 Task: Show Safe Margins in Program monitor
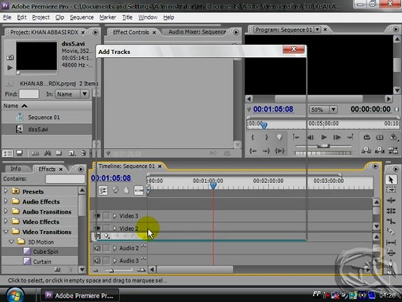coord(380,138)
